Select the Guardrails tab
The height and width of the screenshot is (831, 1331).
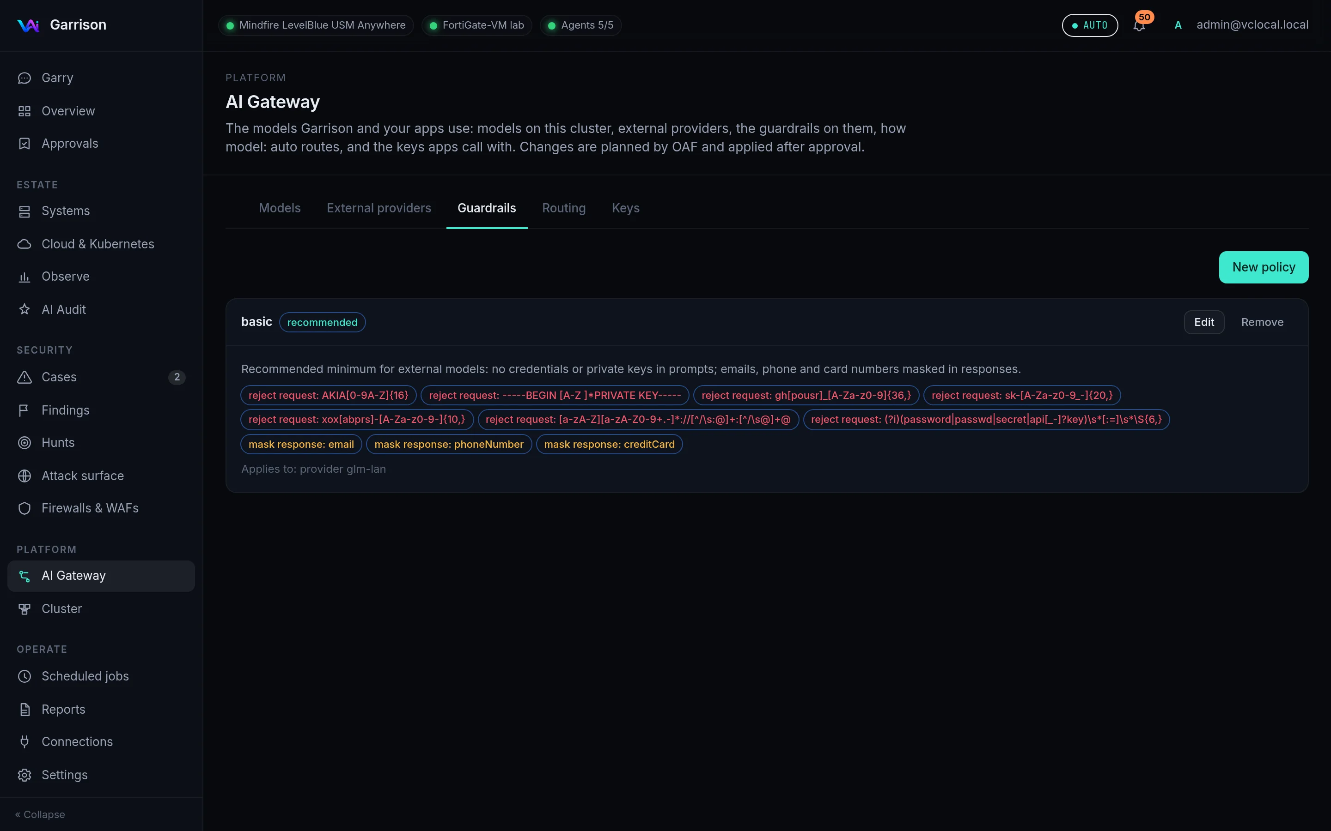(x=487, y=208)
